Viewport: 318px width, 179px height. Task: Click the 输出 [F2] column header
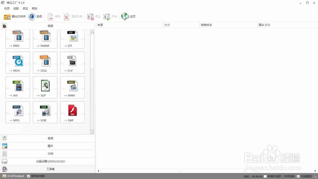[x=287, y=25]
